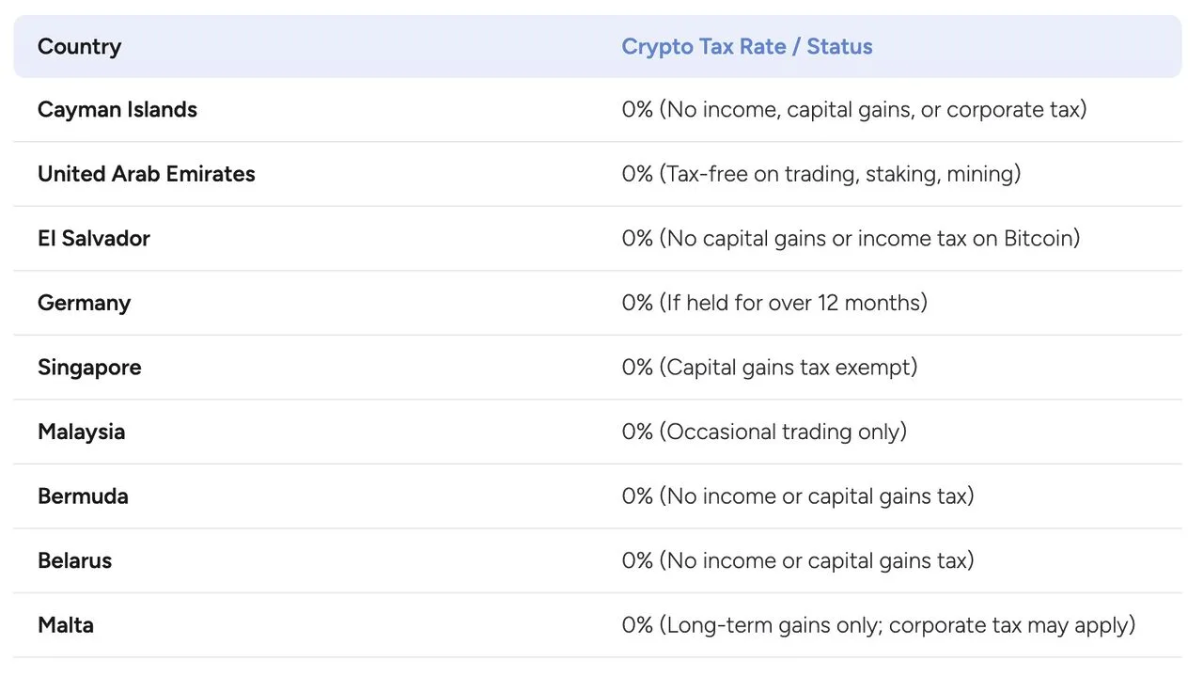Viewport: 1203px width, 676px height.
Task: Click the Crypto Tax Rate / Status header
Action: [x=746, y=46]
